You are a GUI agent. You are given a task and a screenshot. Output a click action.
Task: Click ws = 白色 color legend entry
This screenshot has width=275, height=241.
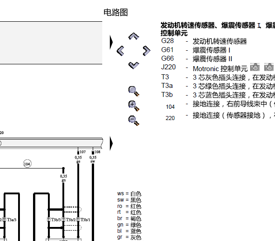(129, 194)
